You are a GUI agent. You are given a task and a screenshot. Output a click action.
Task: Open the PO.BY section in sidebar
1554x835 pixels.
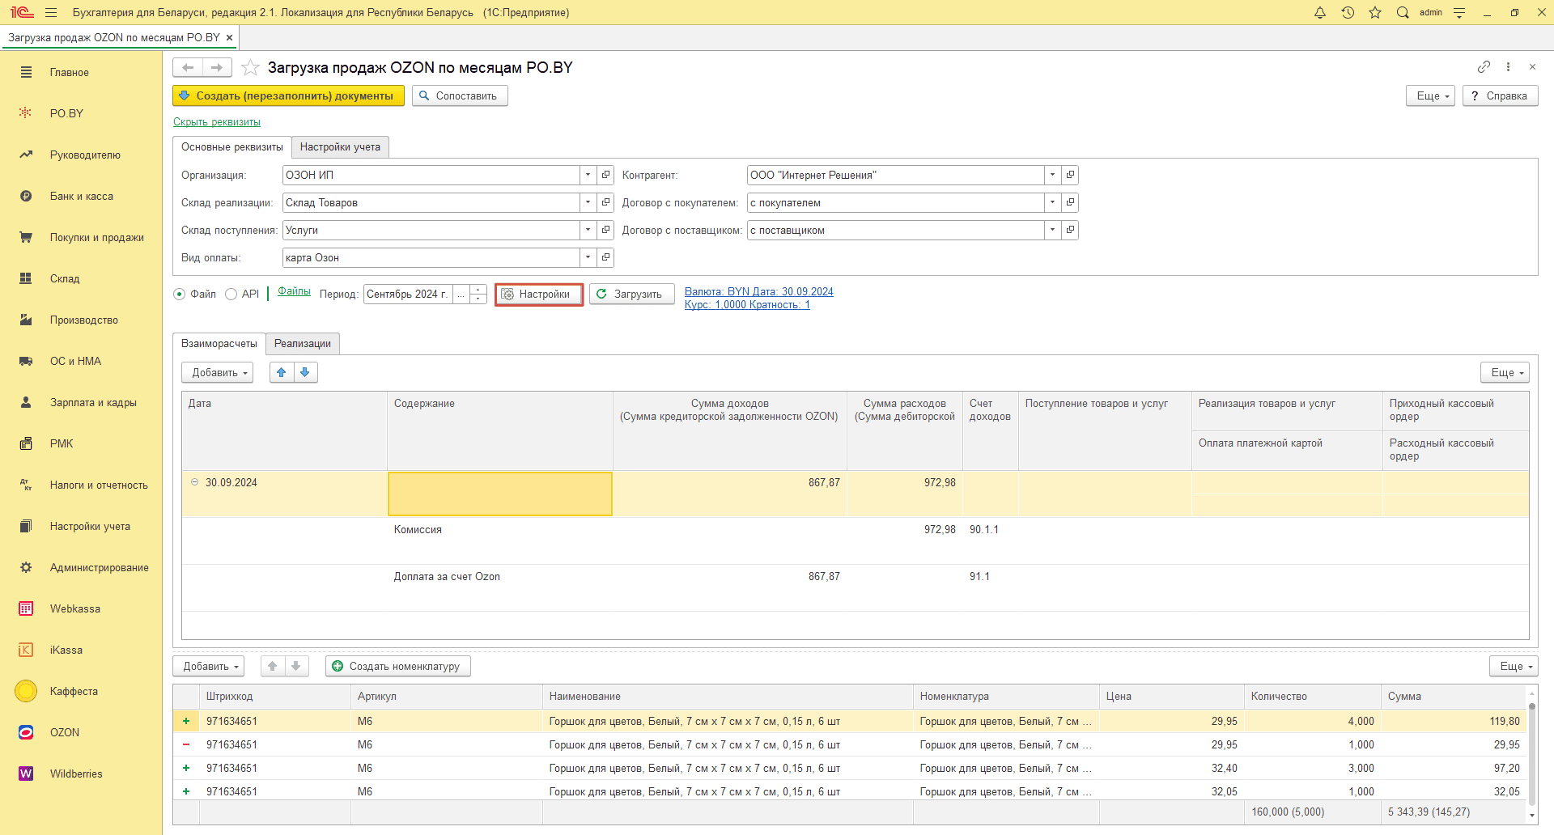tap(66, 113)
